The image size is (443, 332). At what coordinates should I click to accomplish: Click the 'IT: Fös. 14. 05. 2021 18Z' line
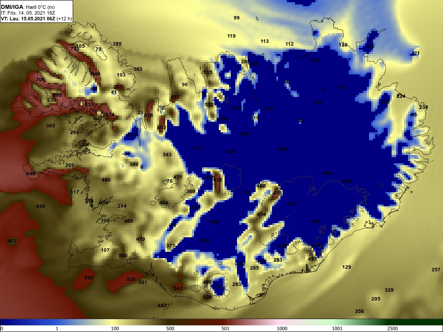27,13
